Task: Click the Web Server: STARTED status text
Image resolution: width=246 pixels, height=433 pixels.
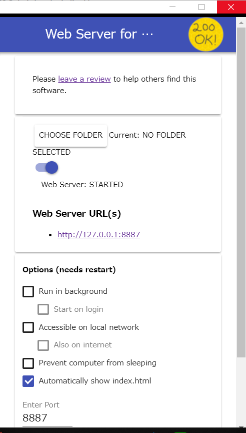Action: tap(82, 185)
